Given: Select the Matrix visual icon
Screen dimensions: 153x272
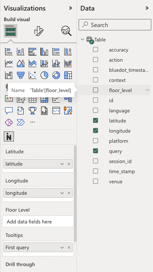Looking at the screenshot, I should 44,100.
